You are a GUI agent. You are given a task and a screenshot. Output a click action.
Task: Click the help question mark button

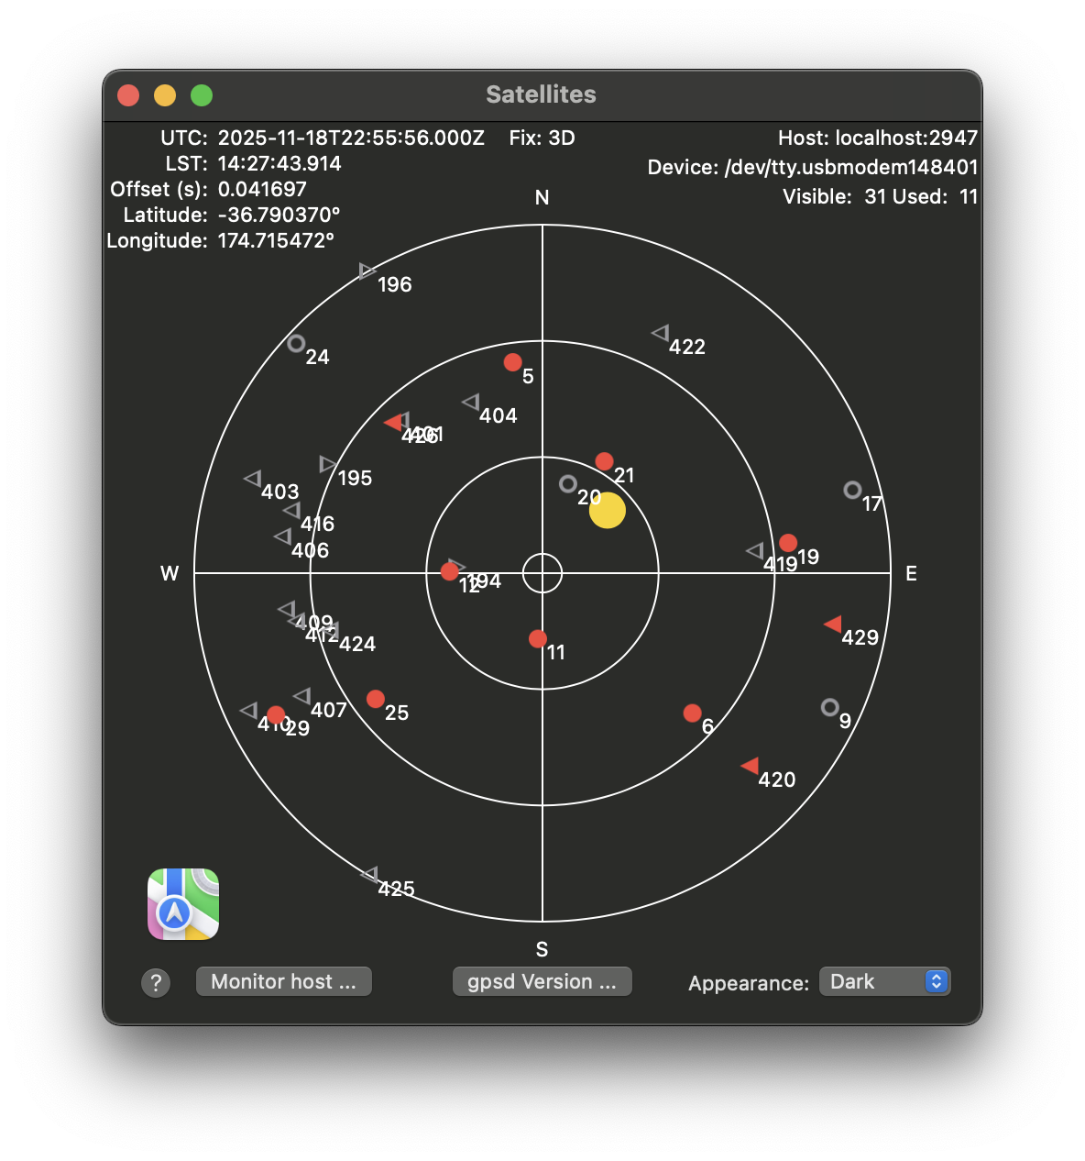(x=156, y=983)
